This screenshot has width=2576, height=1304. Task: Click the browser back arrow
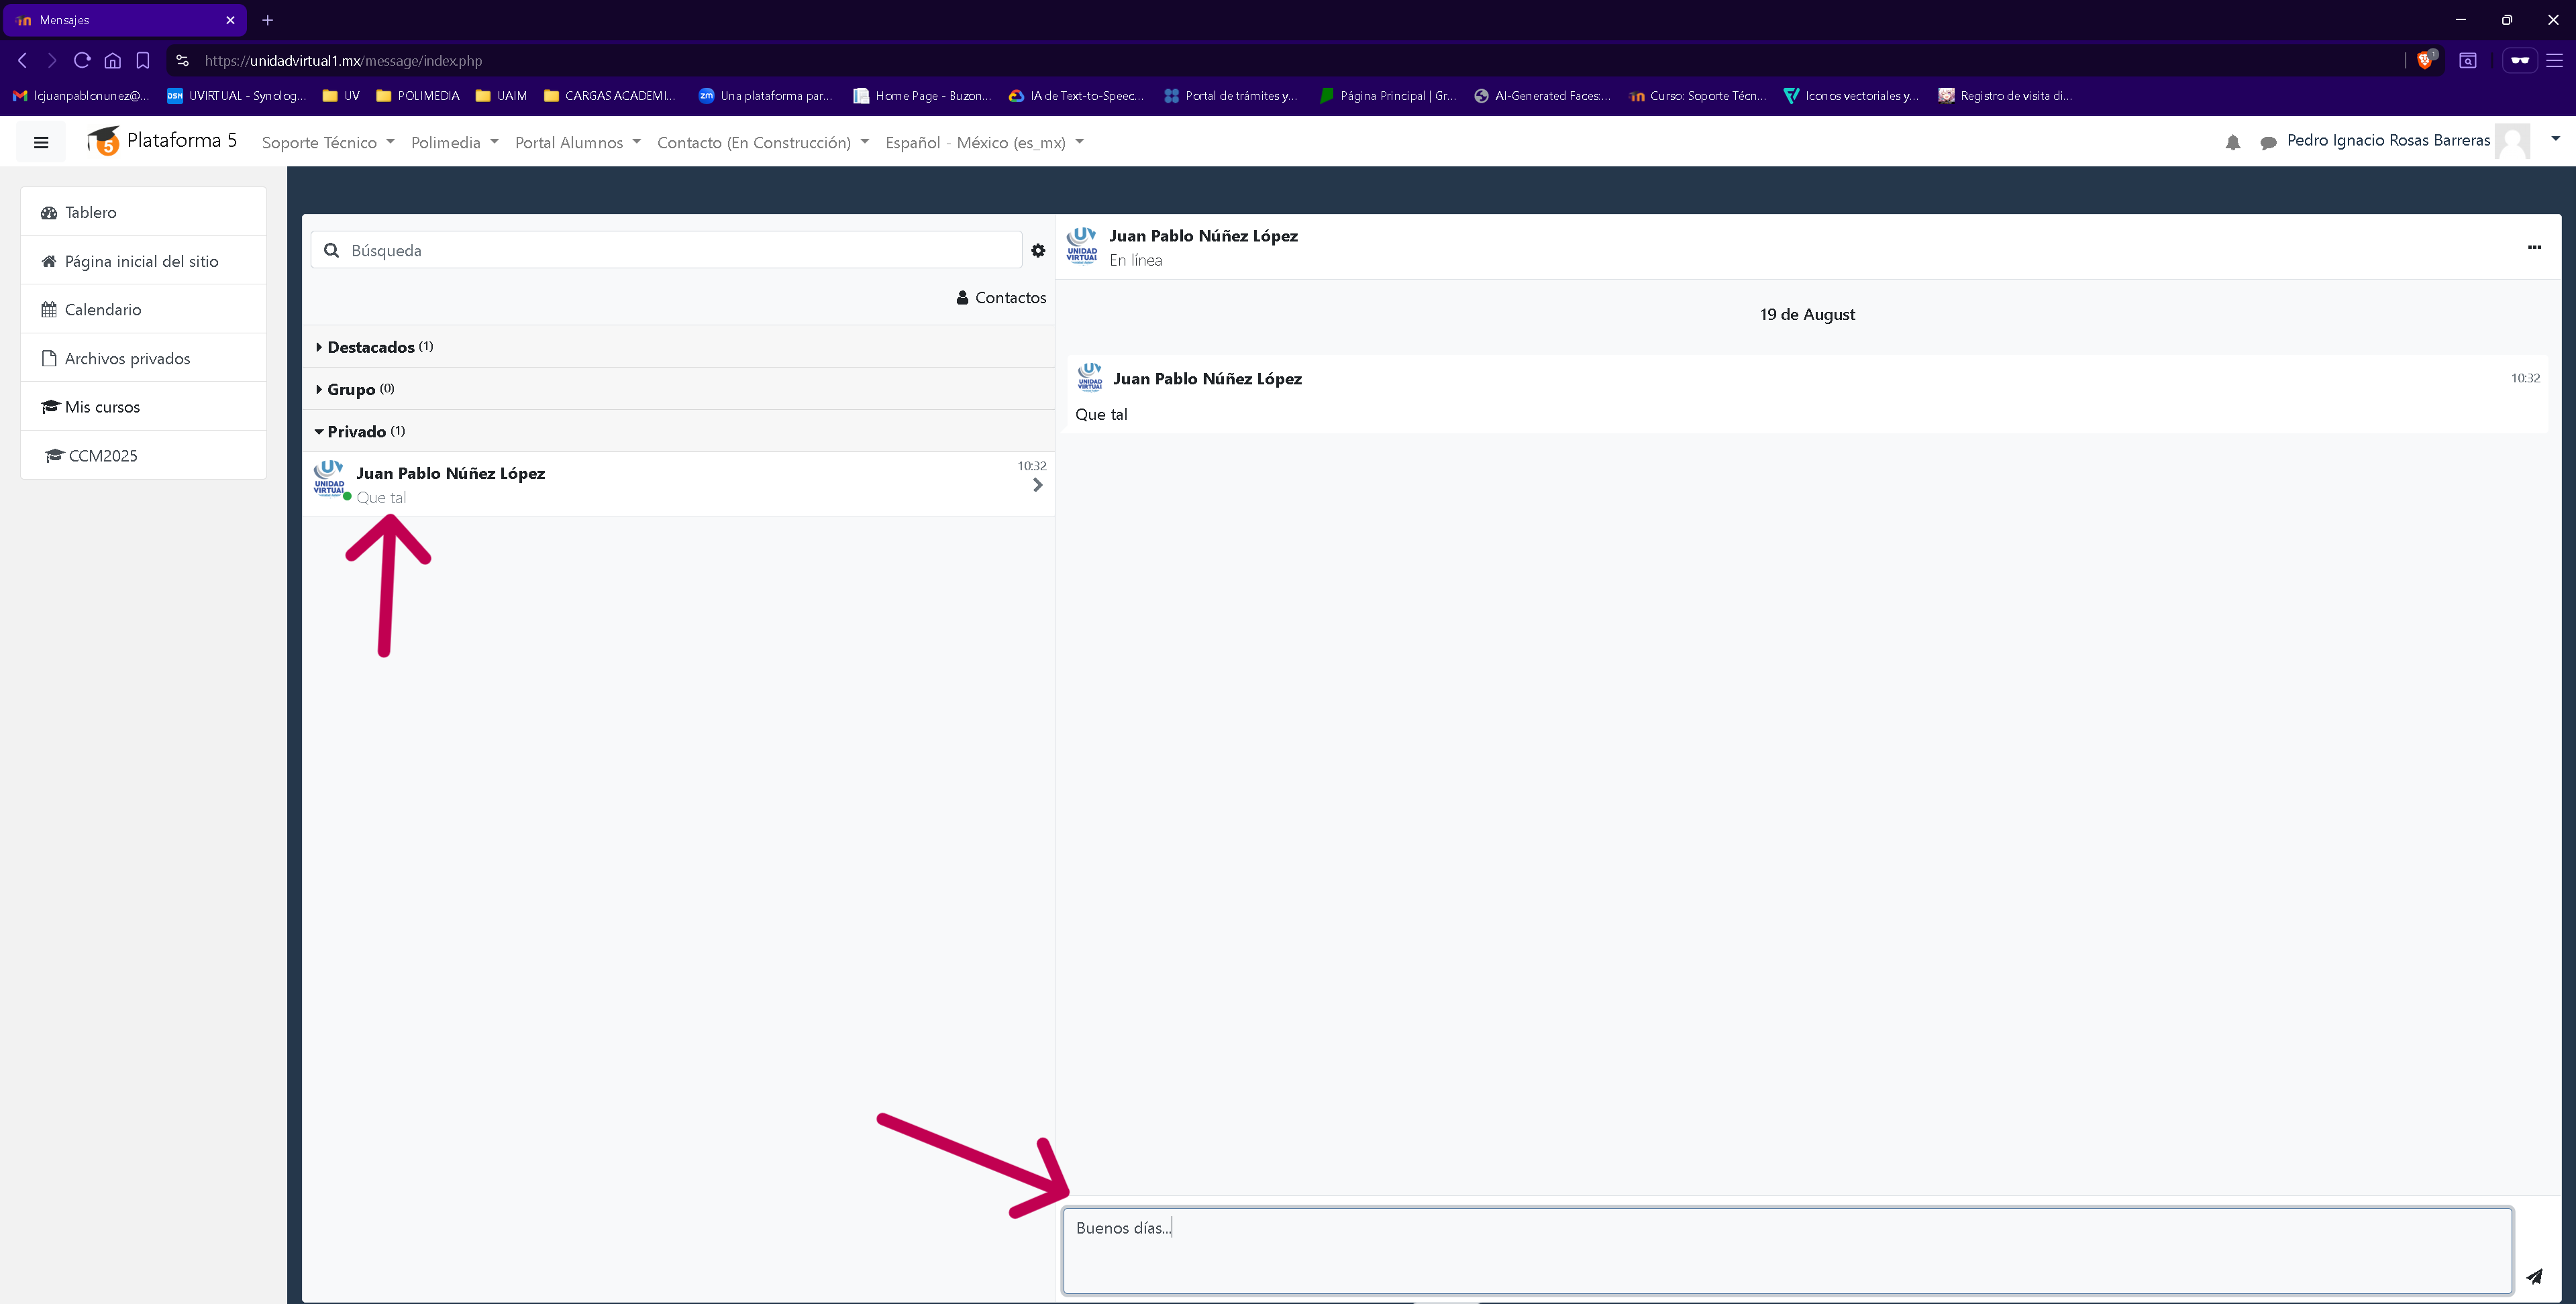click(22, 60)
